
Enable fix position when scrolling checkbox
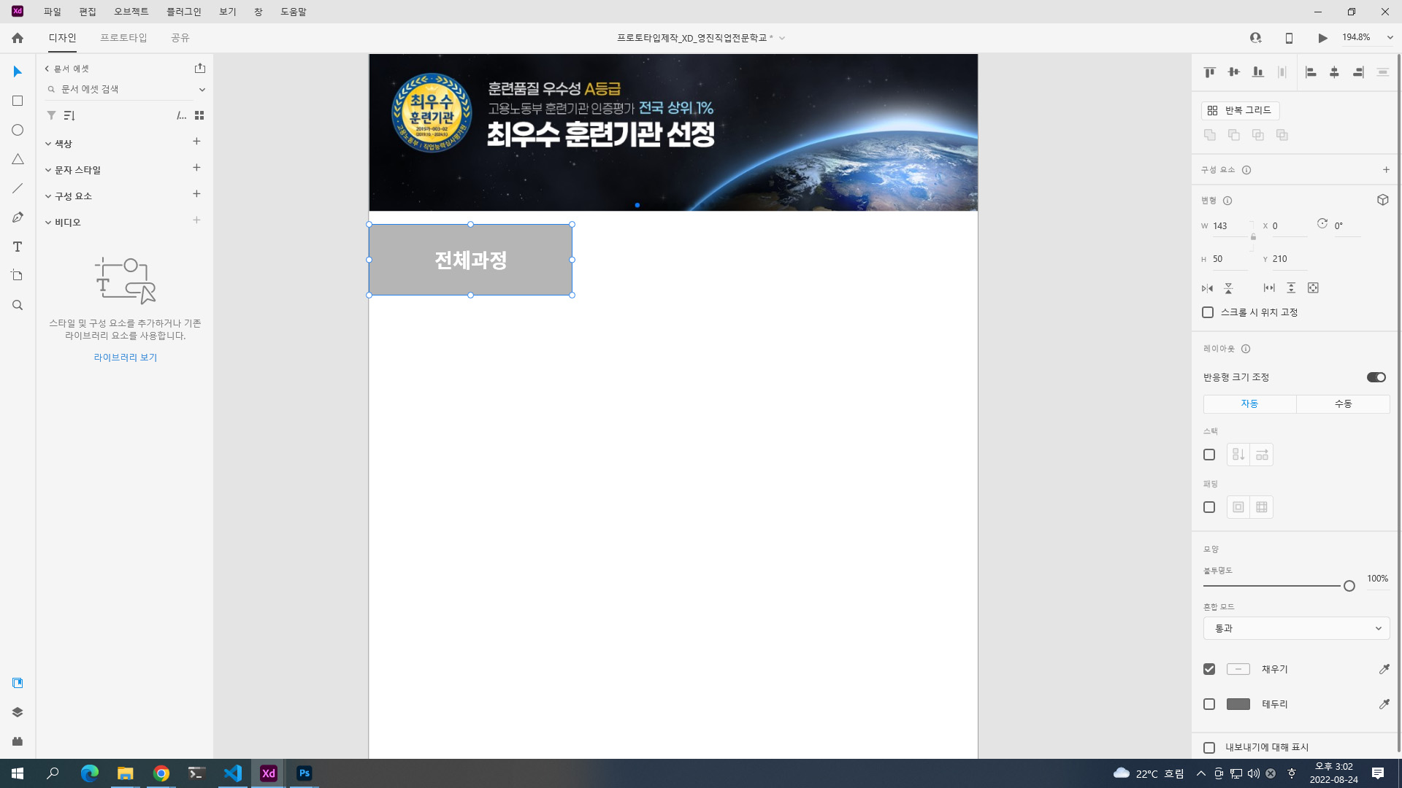pos(1208,312)
